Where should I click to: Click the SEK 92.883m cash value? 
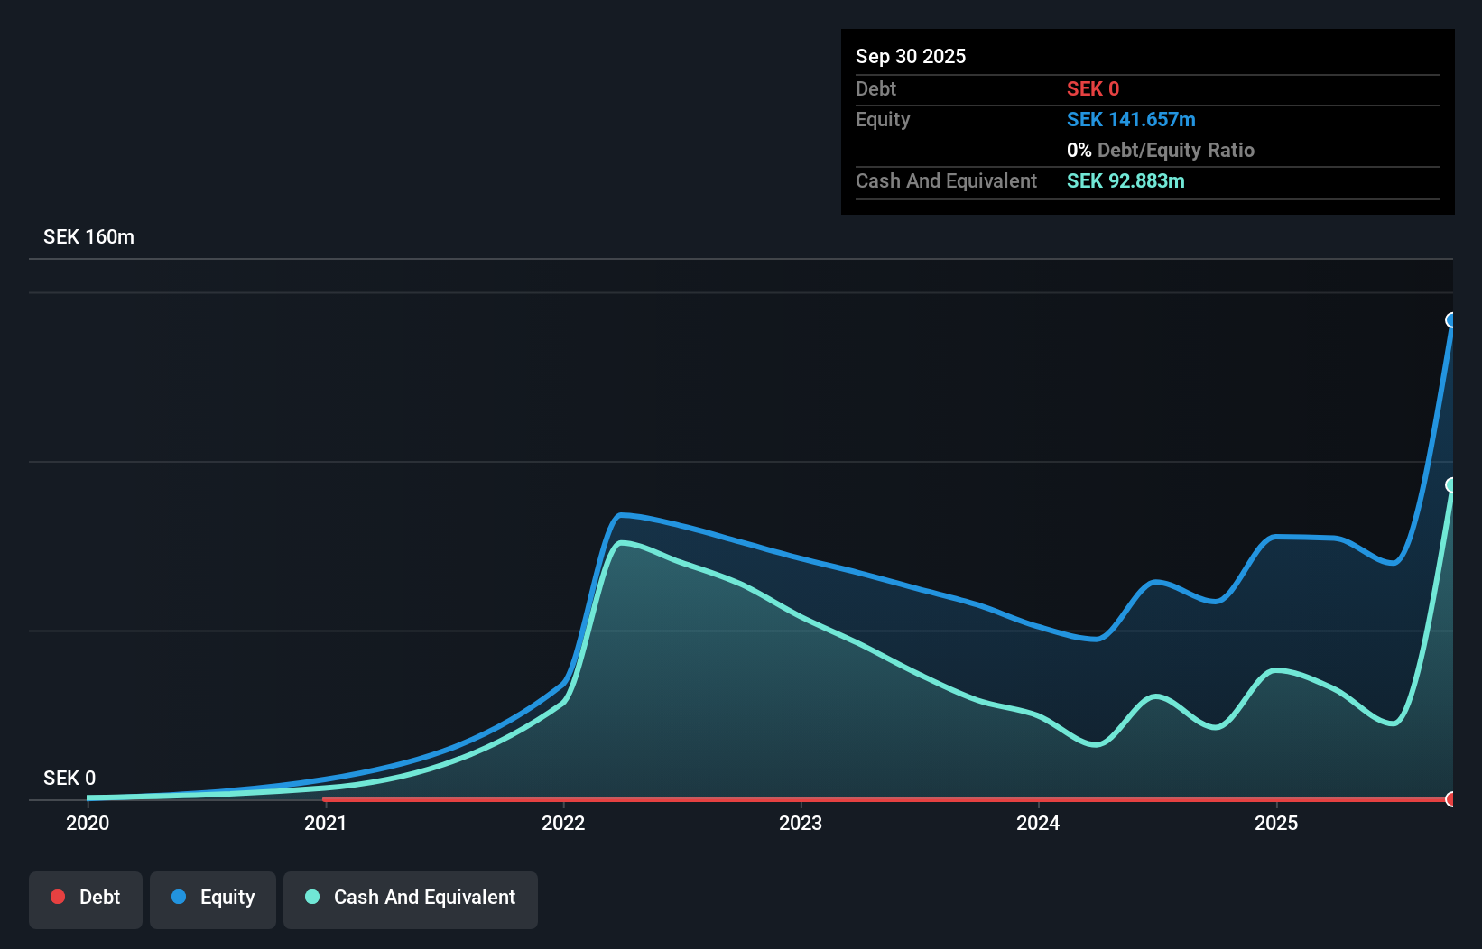pyautogui.click(x=1125, y=180)
